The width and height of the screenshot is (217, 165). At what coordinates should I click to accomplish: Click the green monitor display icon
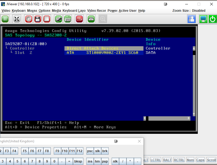pos(203,19)
